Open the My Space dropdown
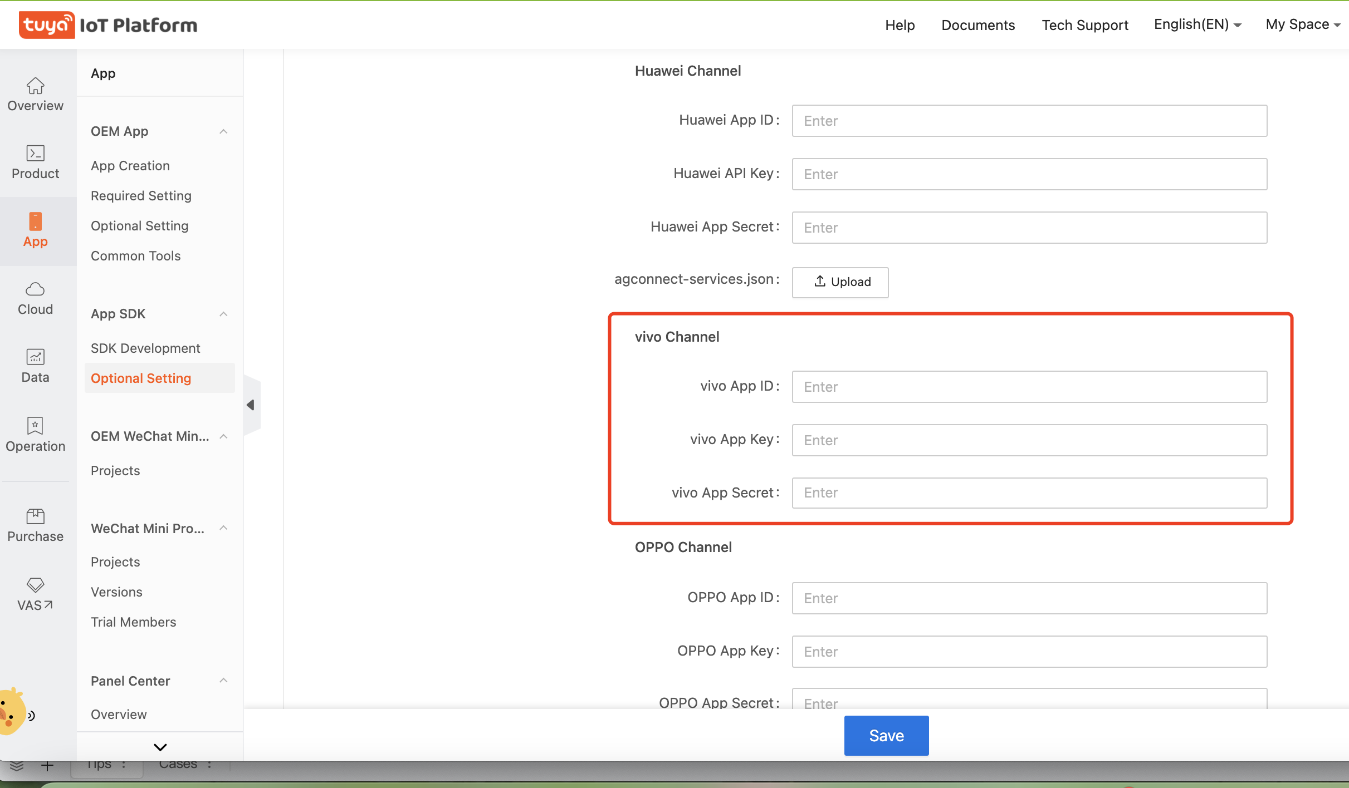Screen dimensions: 1349x788 pyautogui.click(x=1302, y=24)
